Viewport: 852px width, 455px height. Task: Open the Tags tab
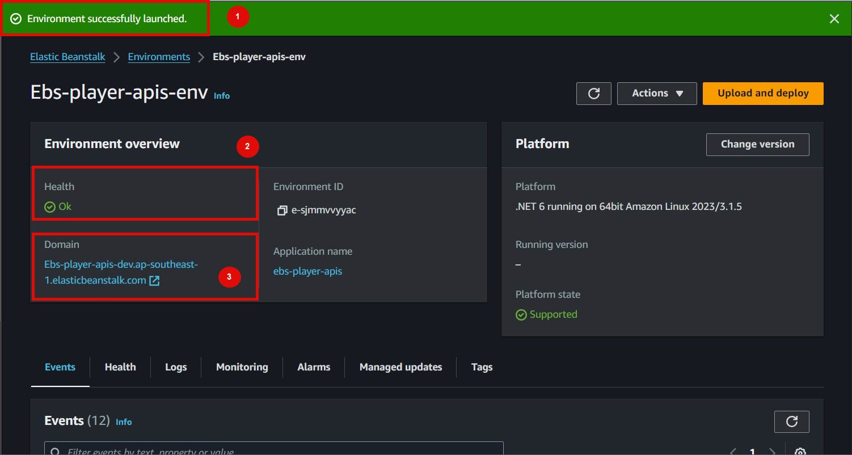(482, 367)
